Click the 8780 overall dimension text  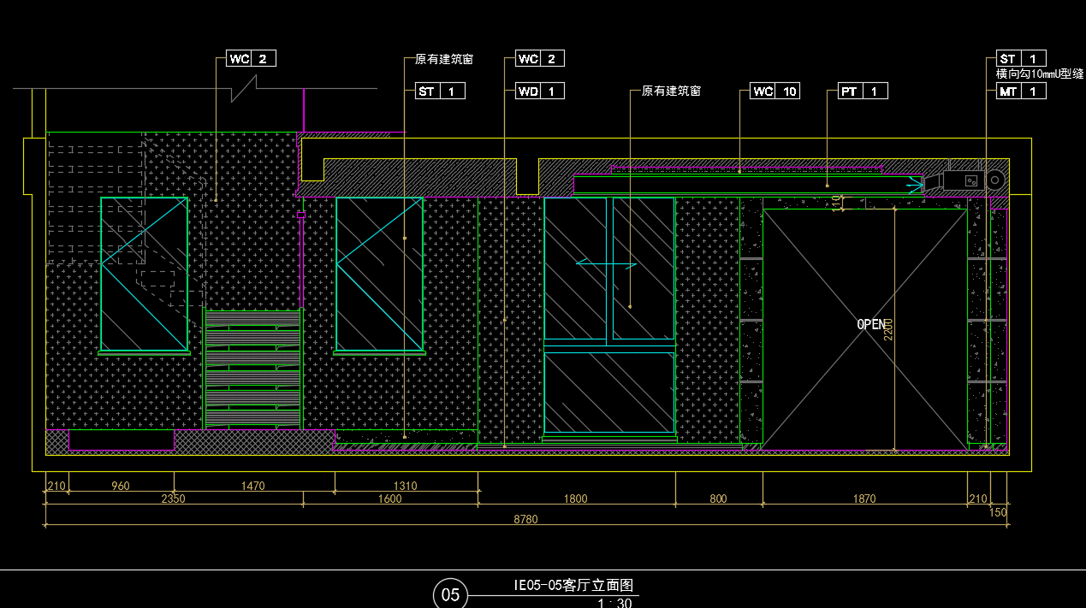(x=525, y=519)
